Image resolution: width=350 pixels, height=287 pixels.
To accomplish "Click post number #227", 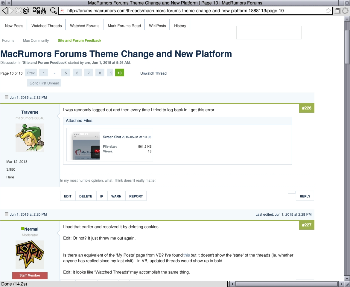I will 307,225.
